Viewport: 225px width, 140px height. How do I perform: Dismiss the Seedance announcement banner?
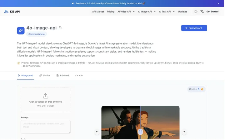218,3
